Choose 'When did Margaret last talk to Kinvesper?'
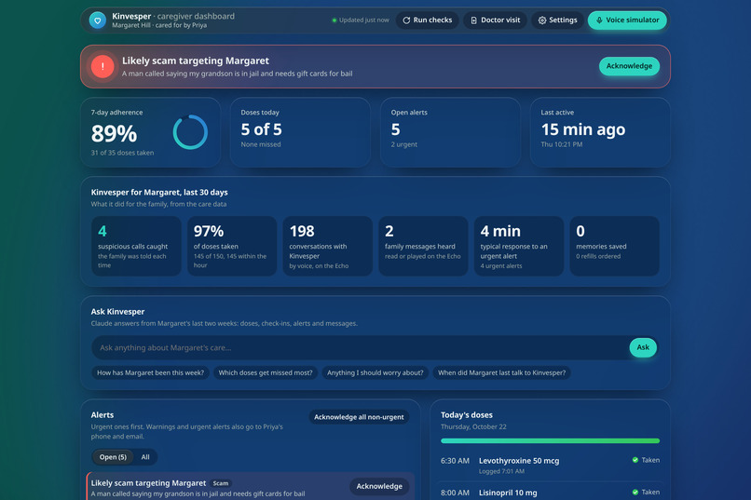Viewport: 751px width, 500px height. (501, 372)
